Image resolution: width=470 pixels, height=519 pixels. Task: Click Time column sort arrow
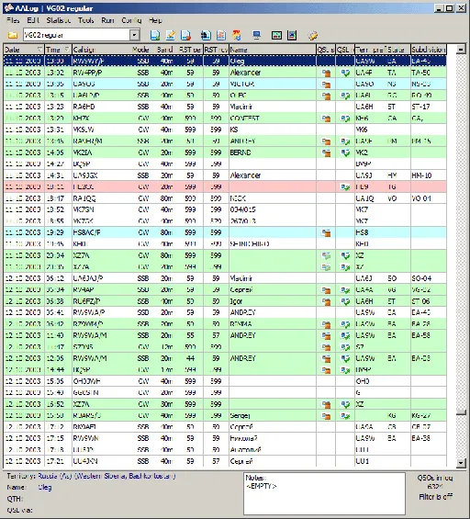click(x=67, y=50)
